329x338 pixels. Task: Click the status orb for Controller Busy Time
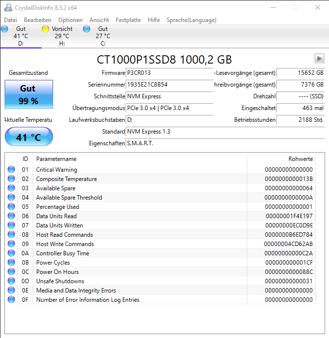[11, 253]
